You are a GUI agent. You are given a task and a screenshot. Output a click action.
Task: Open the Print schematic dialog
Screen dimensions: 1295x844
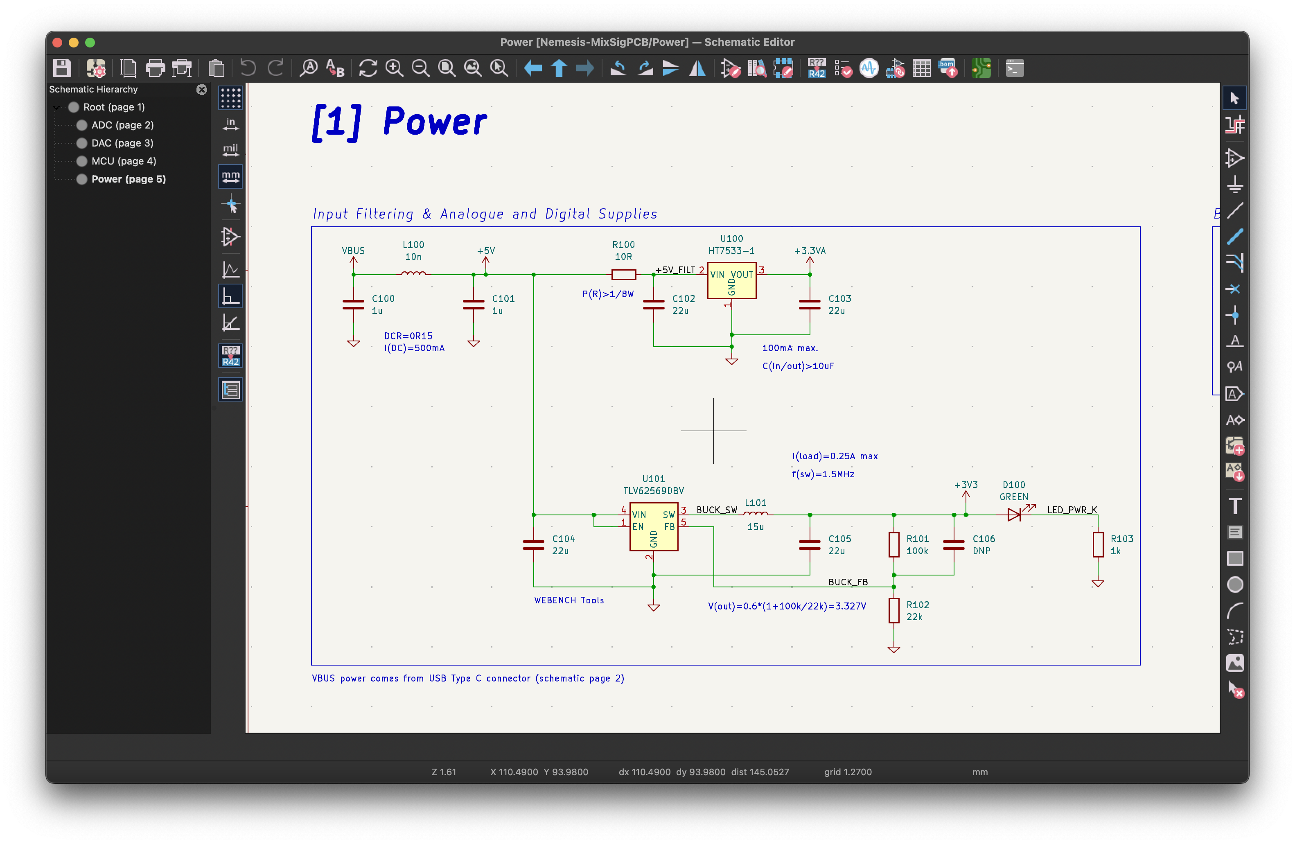155,69
